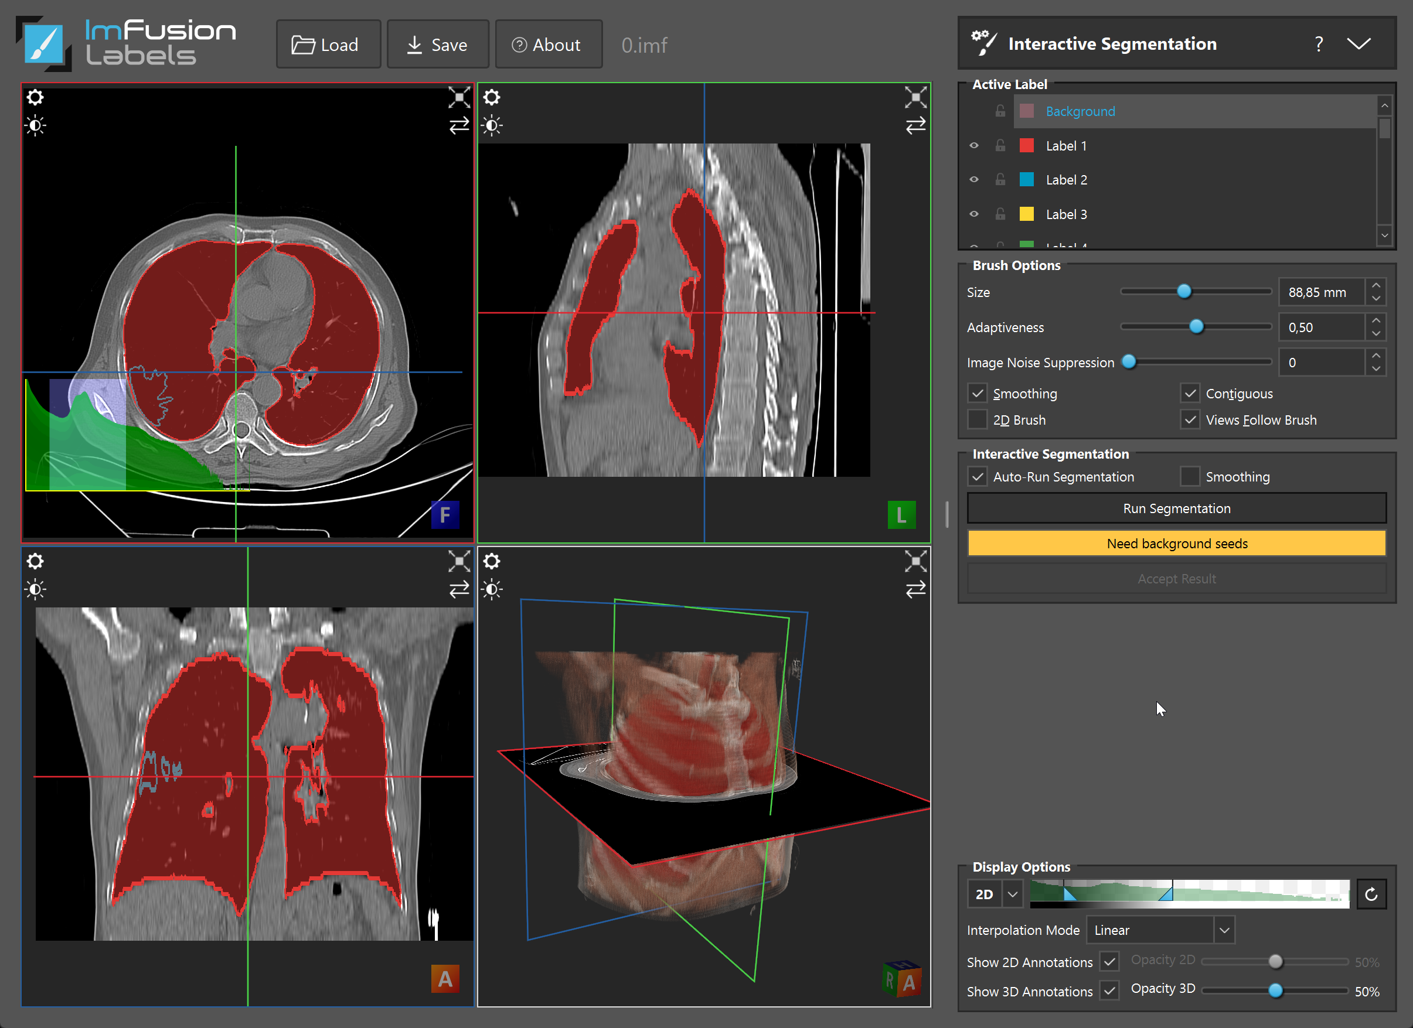Swap view icon in sagittal view
The width and height of the screenshot is (1413, 1028).
point(915,126)
